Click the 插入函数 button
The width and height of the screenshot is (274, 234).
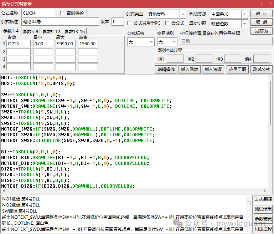[x=190, y=70]
